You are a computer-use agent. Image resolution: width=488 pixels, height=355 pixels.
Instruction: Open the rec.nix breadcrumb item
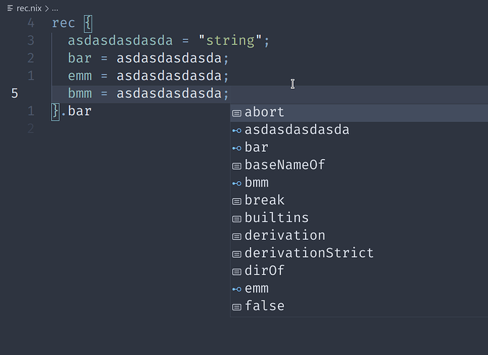pos(29,9)
